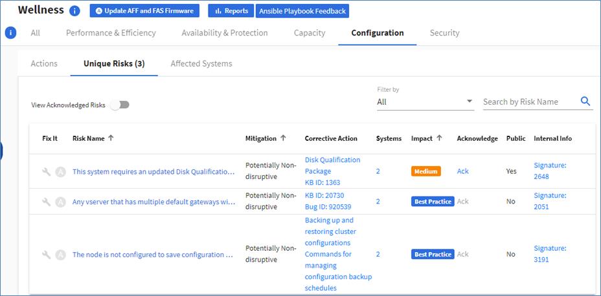Image resolution: width=601 pixels, height=296 pixels.
Task: Click the info icon next to Wellness title
Action: click(x=74, y=11)
